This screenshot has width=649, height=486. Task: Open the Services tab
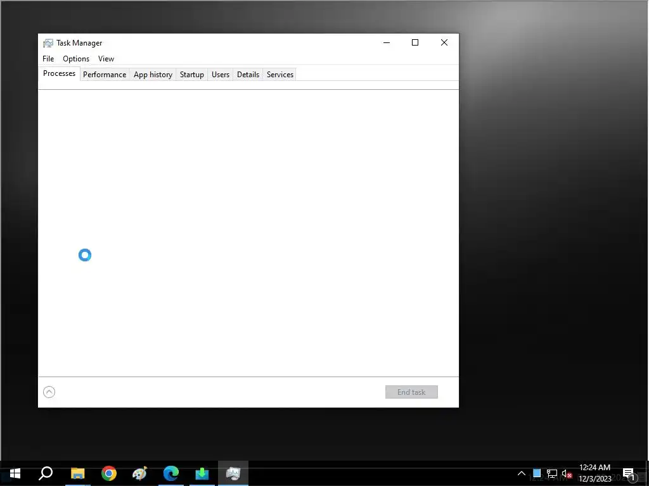(280, 75)
